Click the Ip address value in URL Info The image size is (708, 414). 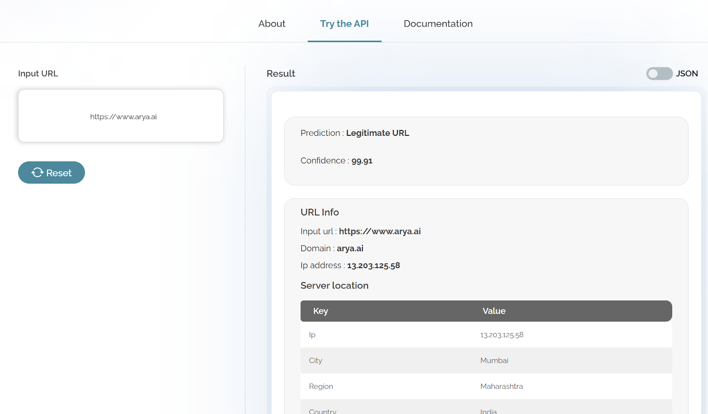click(x=373, y=265)
